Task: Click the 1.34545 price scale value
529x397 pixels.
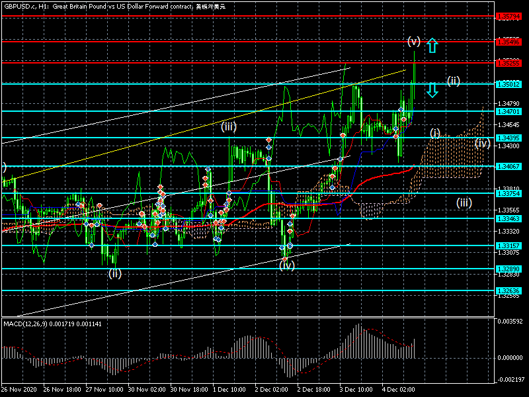Action: coord(509,125)
